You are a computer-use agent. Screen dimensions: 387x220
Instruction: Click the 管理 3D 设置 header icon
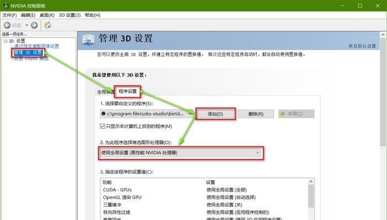88,40
